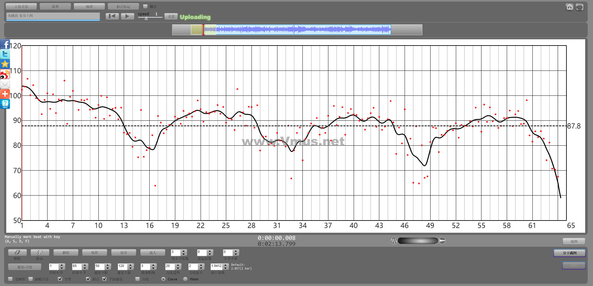Click the blue HELP question mark icon
593x286 pixels.
click(x=5, y=104)
